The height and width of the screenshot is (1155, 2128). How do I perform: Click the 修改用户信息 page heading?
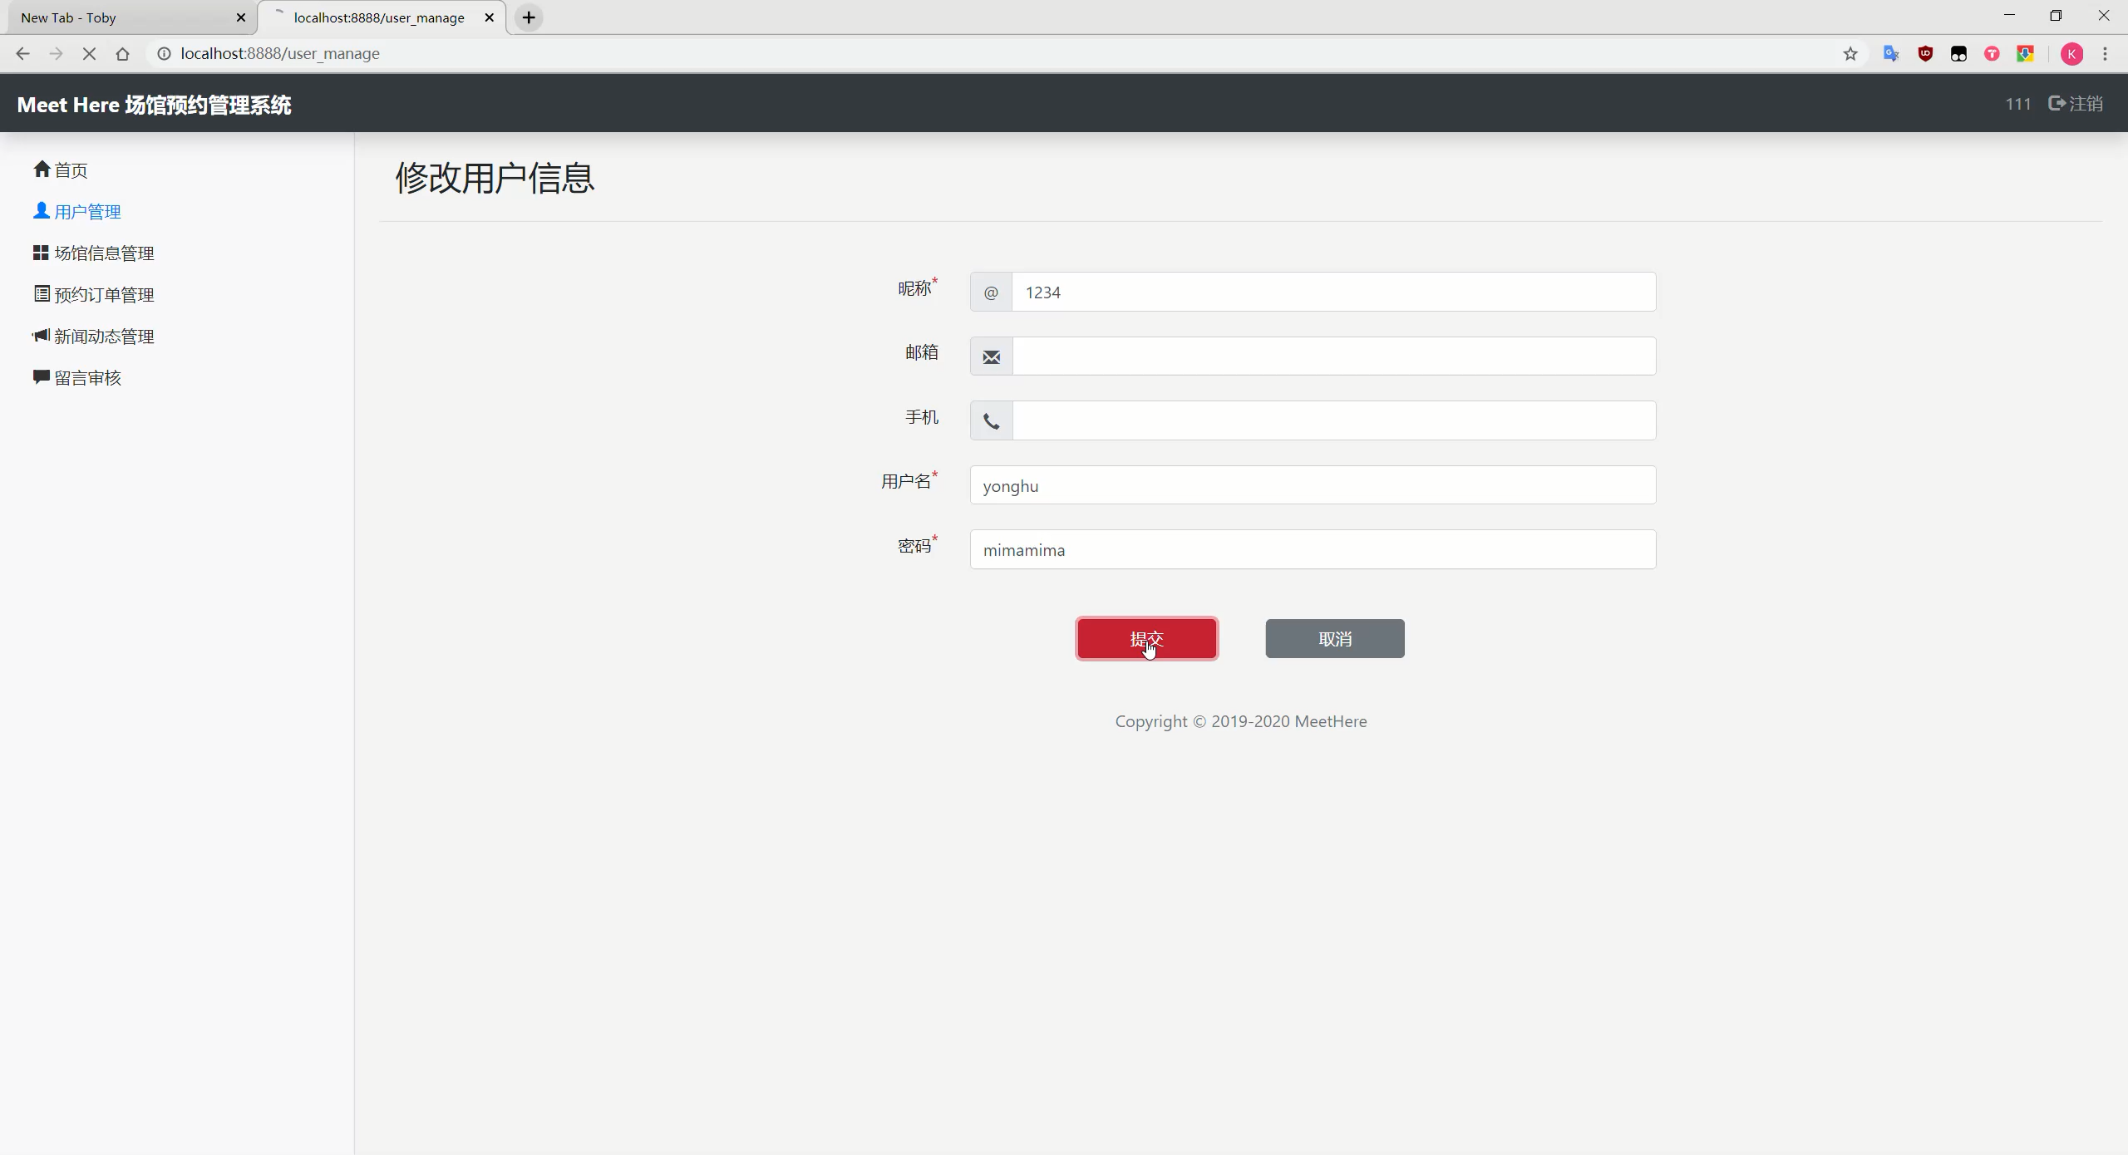pyautogui.click(x=495, y=178)
